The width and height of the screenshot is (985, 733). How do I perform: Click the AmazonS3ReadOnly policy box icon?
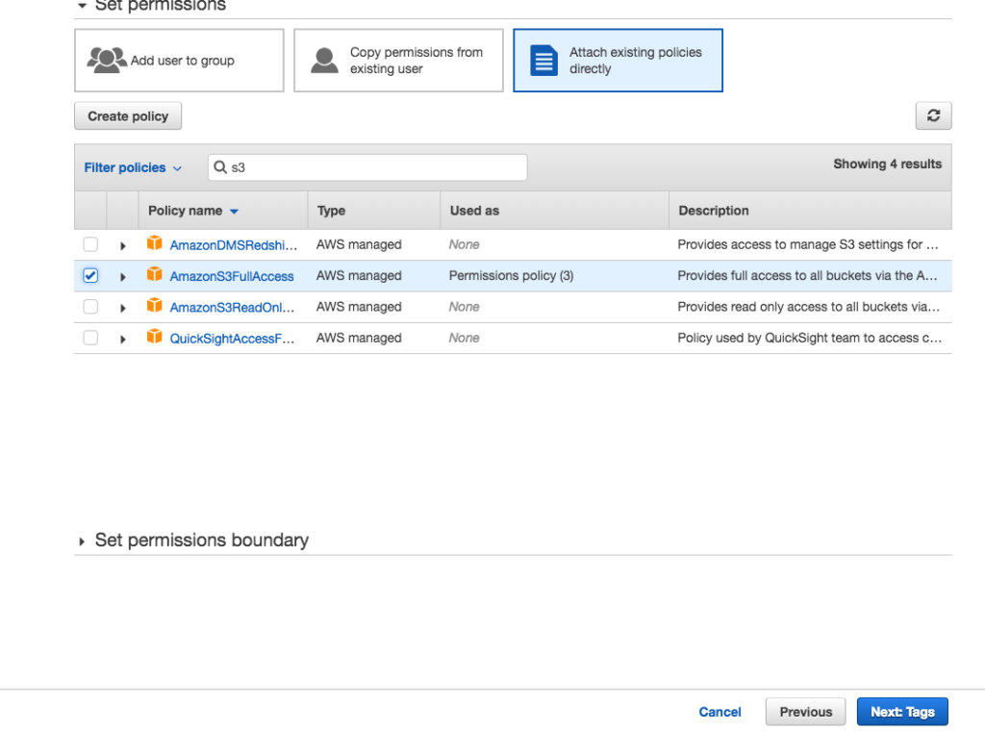pyautogui.click(x=154, y=305)
